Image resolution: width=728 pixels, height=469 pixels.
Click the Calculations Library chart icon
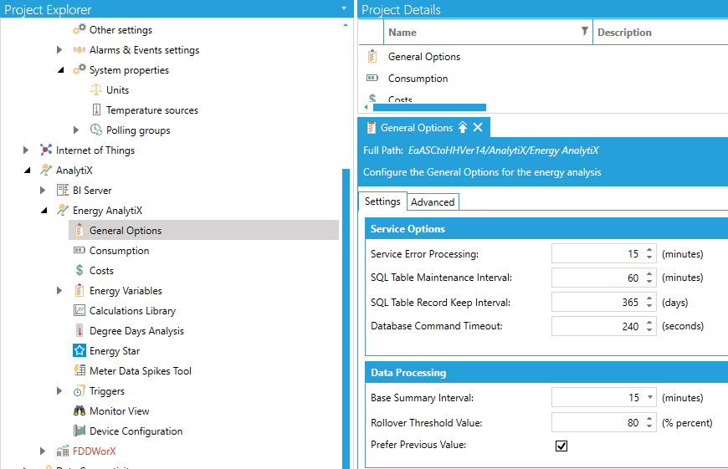pos(79,311)
